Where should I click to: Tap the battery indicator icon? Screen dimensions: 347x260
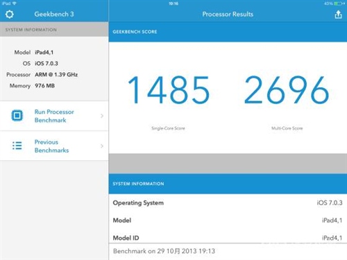pos(338,3)
